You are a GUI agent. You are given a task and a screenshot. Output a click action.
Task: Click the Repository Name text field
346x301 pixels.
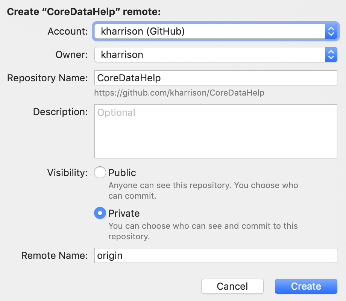pos(215,78)
